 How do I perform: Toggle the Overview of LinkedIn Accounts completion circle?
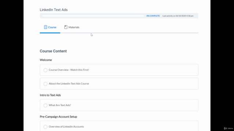pyautogui.click(x=45, y=127)
